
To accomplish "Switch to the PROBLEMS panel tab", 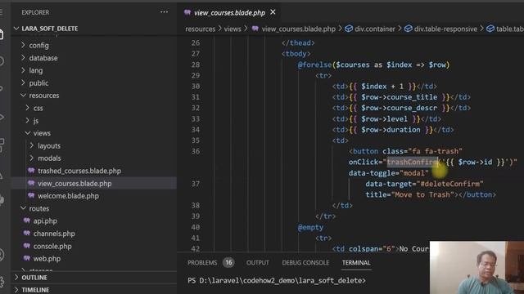I will 202,263.
